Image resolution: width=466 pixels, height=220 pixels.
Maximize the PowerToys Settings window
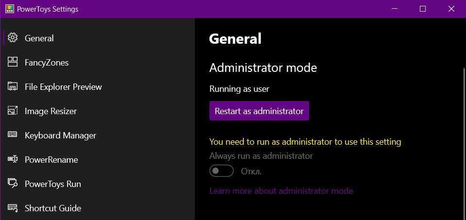[423, 9]
